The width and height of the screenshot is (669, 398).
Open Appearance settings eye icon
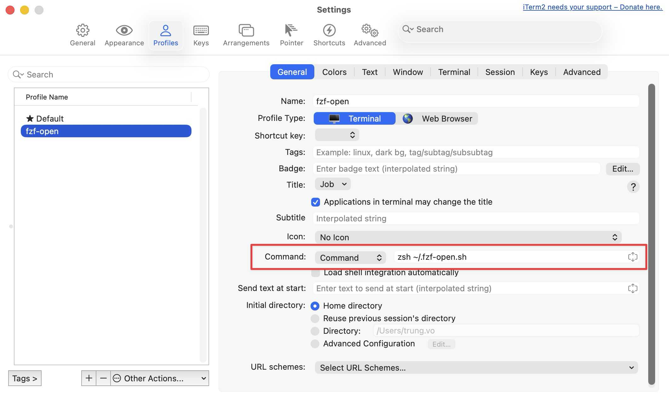click(124, 31)
